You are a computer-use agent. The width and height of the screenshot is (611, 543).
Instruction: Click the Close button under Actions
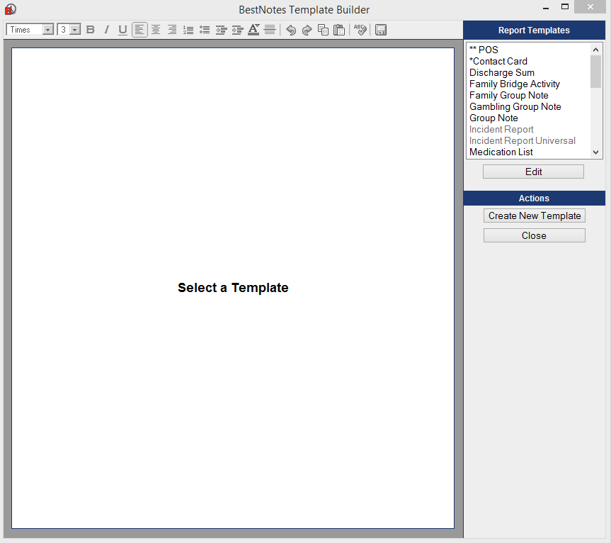(x=535, y=235)
